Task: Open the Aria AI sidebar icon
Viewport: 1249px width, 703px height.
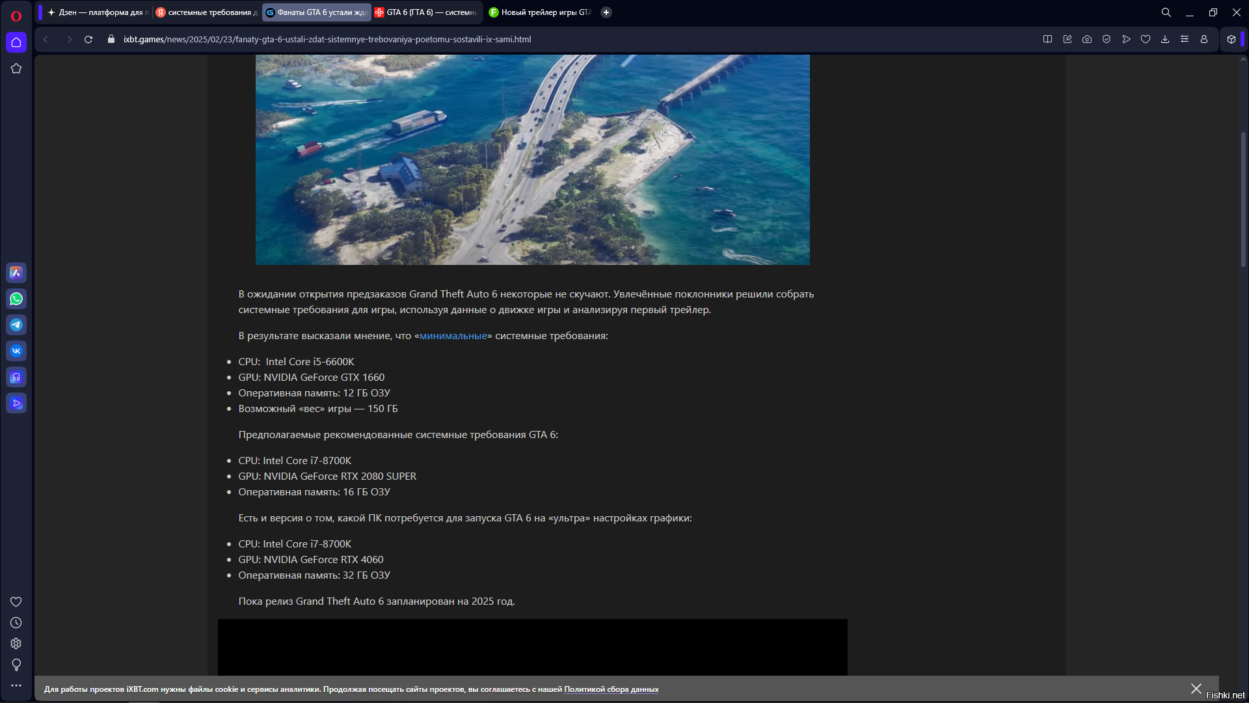Action: pos(16,273)
